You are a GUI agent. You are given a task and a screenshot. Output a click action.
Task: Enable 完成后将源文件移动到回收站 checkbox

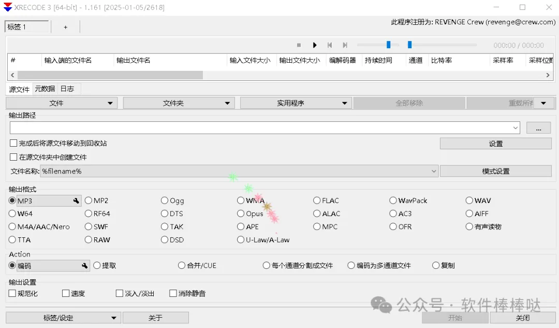[13, 143]
